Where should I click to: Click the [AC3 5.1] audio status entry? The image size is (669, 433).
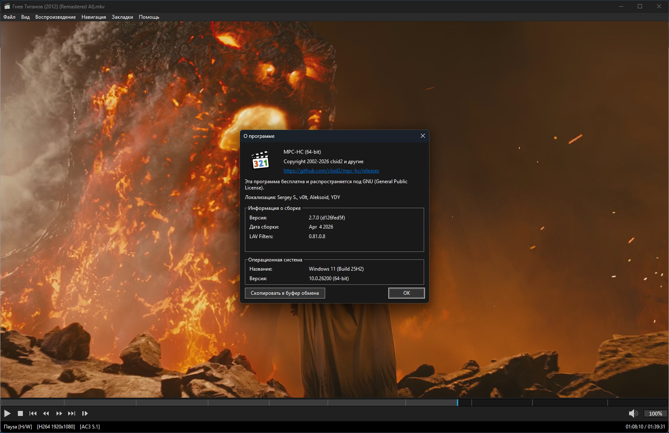pyautogui.click(x=90, y=427)
